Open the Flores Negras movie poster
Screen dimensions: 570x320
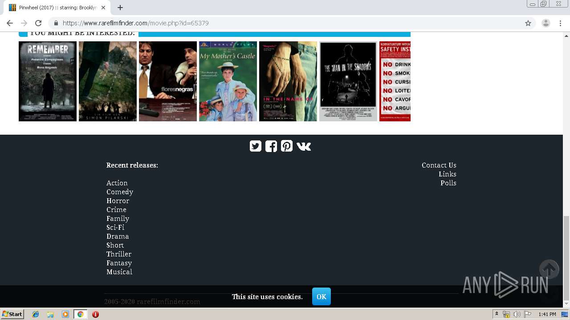tap(168, 81)
